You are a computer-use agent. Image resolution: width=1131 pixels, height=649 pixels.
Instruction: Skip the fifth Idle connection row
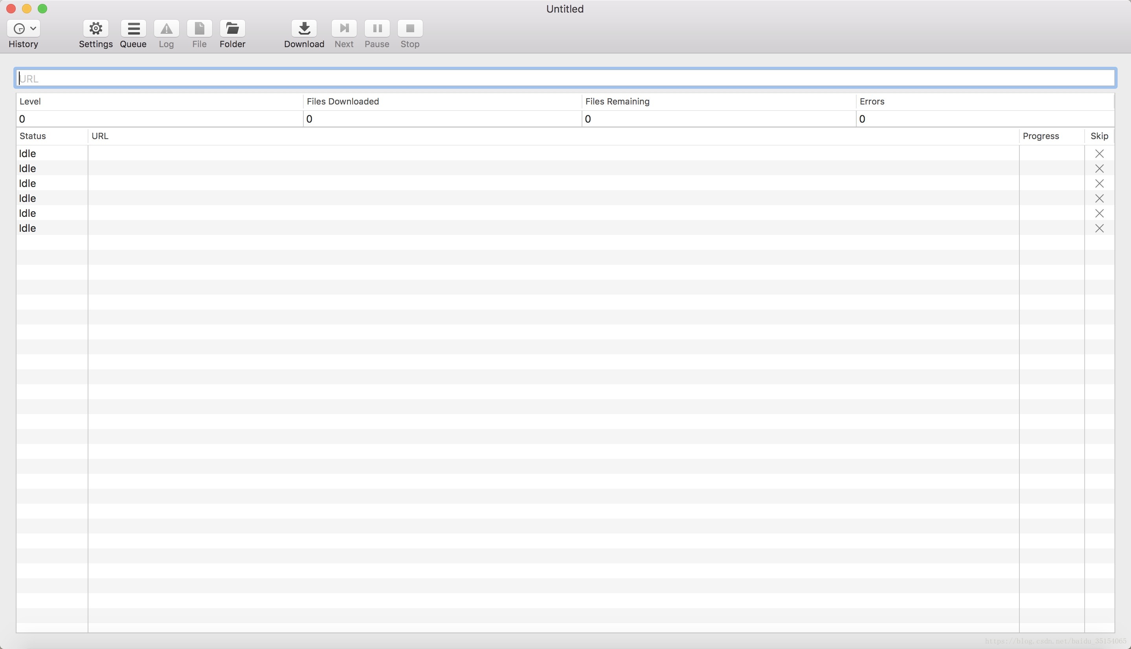(x=1099, y=213)
